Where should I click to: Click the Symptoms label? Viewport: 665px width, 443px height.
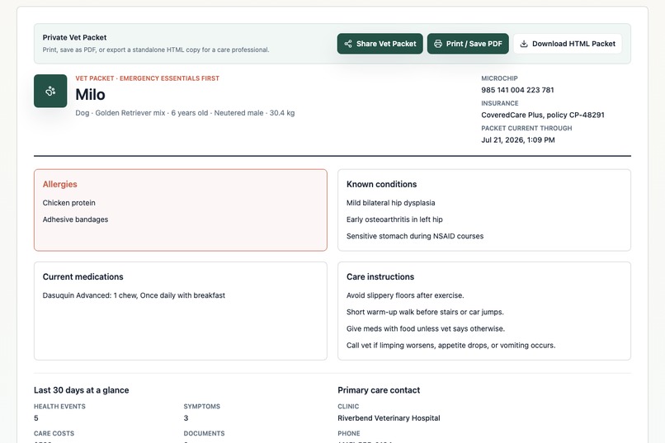click(x=202, y=407)
